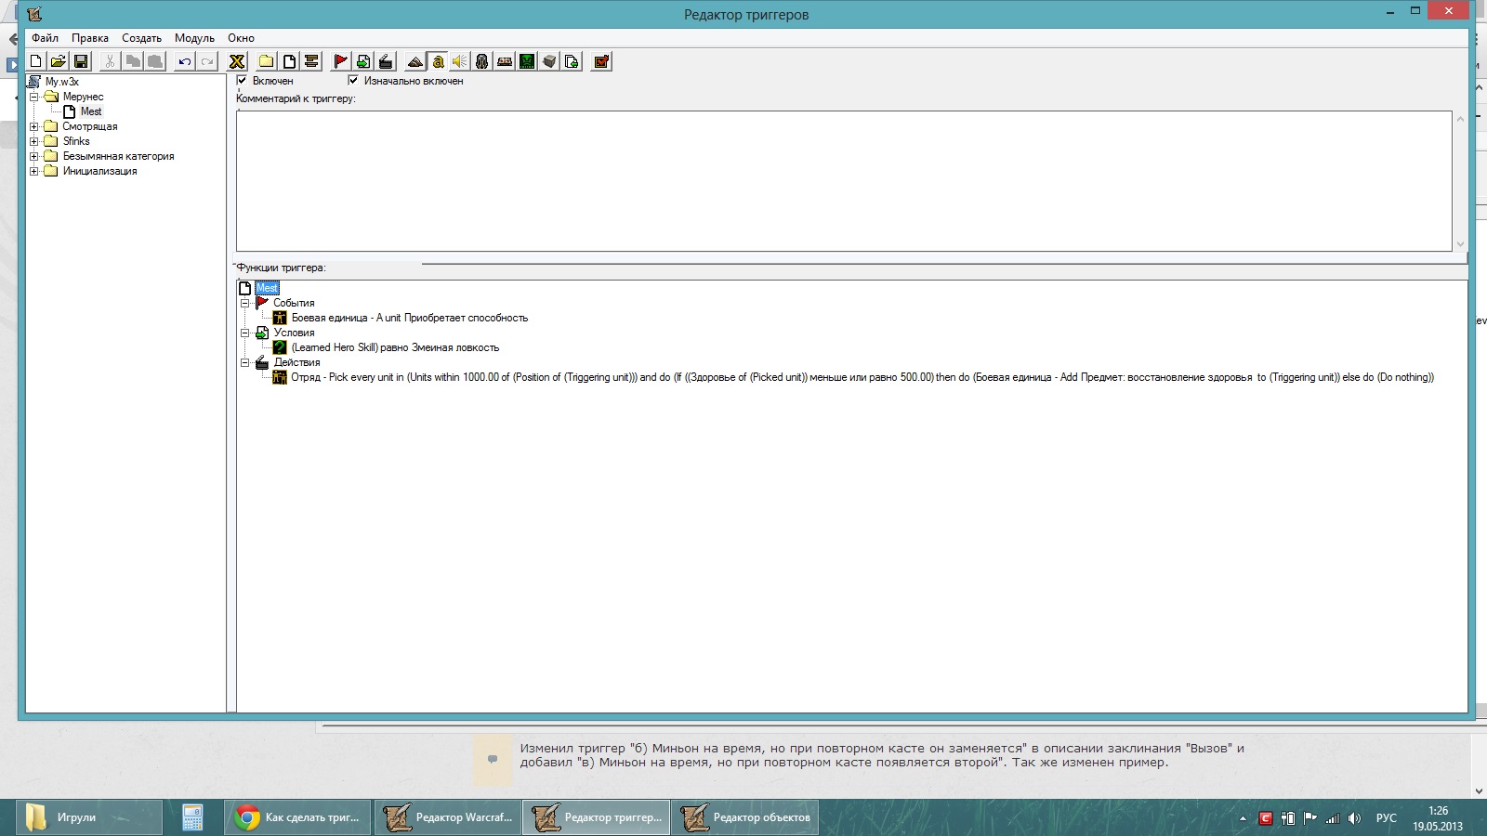Collapse the Действия node
1487x836 pixels.
[x=245, y=362]
